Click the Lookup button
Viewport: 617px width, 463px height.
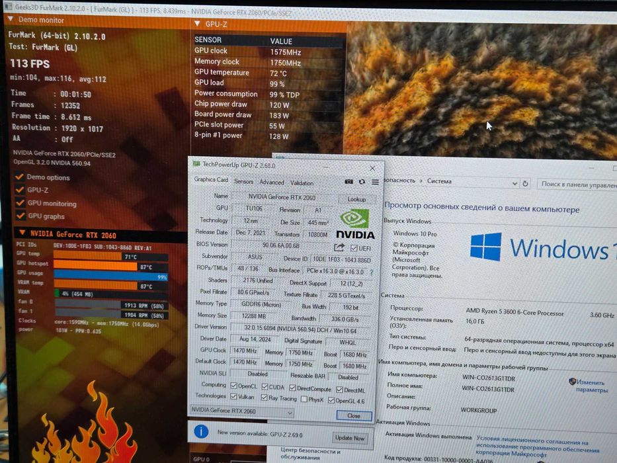(x=356, y=199)
